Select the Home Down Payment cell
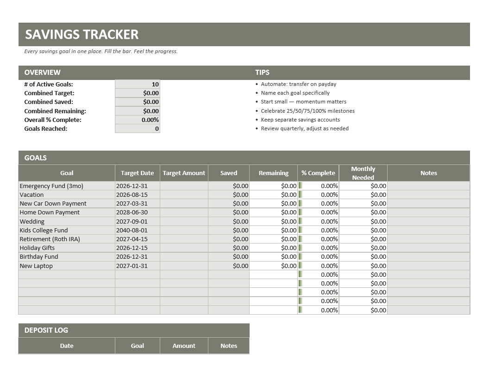The image size is (489, 377). tap(67, 212)
